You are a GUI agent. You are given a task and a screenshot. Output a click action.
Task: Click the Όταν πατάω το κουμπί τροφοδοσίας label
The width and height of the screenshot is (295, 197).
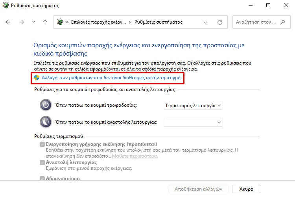pos(96,105)
